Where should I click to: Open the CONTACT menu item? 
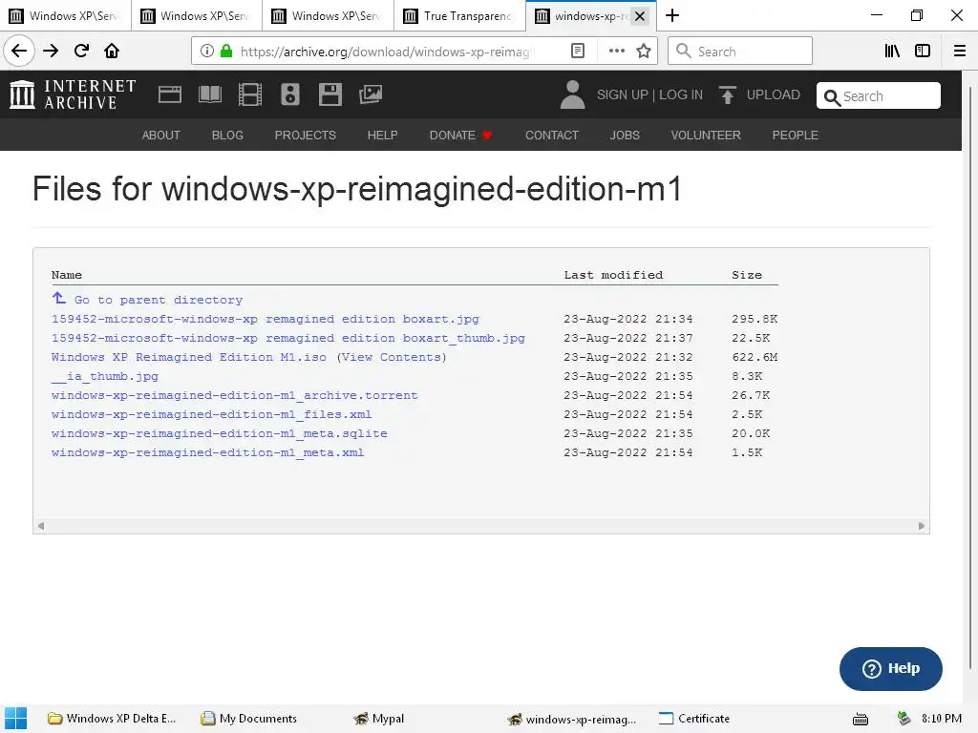click(551, 136)
